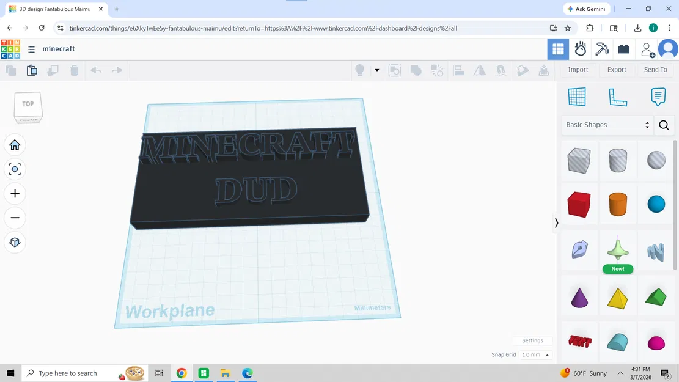This screenshot has height=382, width=679.
Task: Select the red Text shape
Action: pyautogui.click(x=579, y=342)
